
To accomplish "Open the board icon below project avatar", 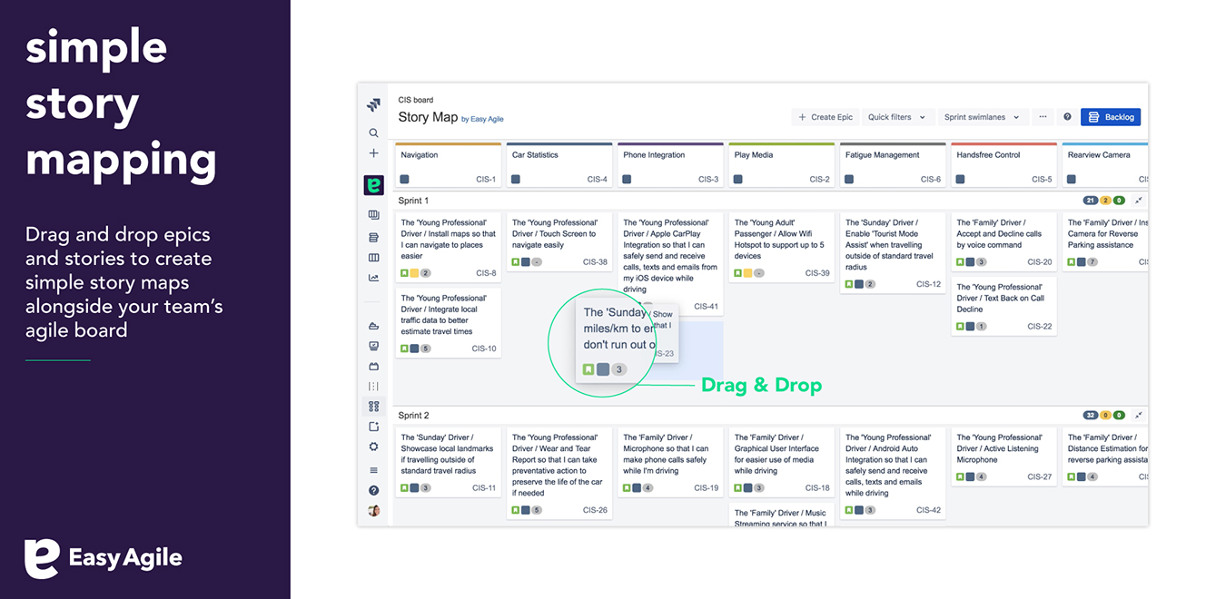I will [x=373, y=215].
